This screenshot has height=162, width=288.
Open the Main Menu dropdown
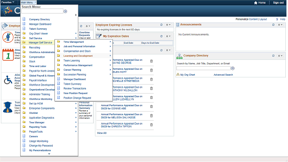click(28, 2)
